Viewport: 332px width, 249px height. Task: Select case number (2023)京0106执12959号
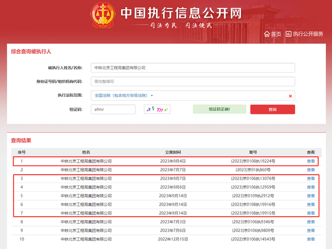253,187
